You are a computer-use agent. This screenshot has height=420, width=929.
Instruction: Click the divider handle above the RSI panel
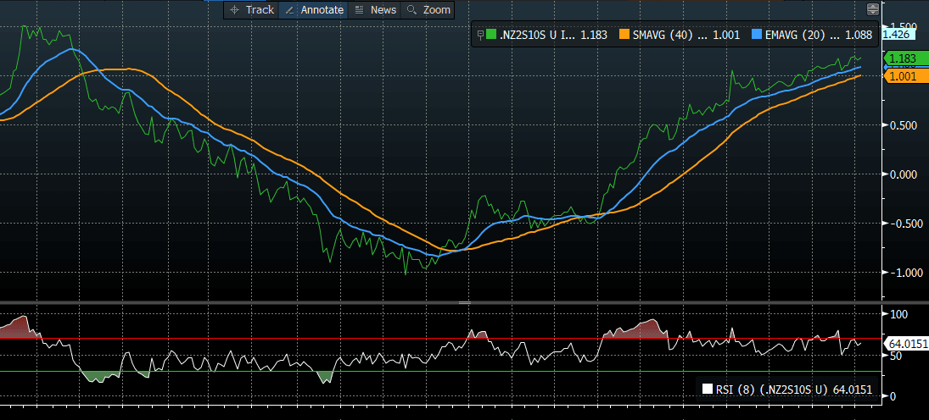[x=464, y=302]
